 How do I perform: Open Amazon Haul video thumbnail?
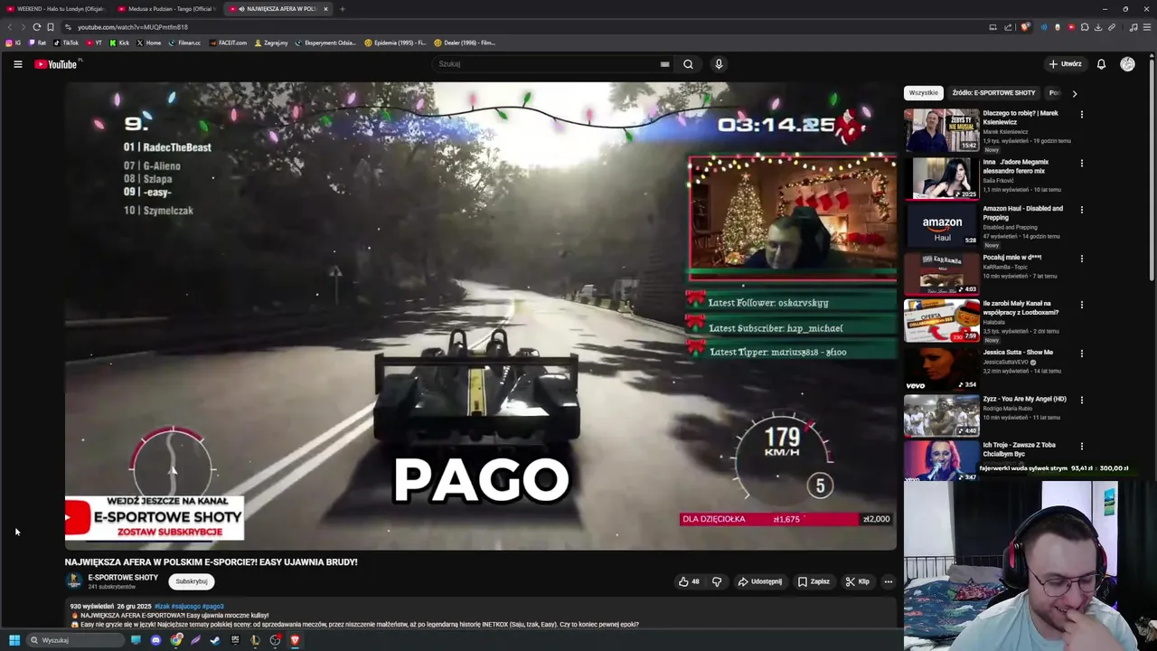941,225
